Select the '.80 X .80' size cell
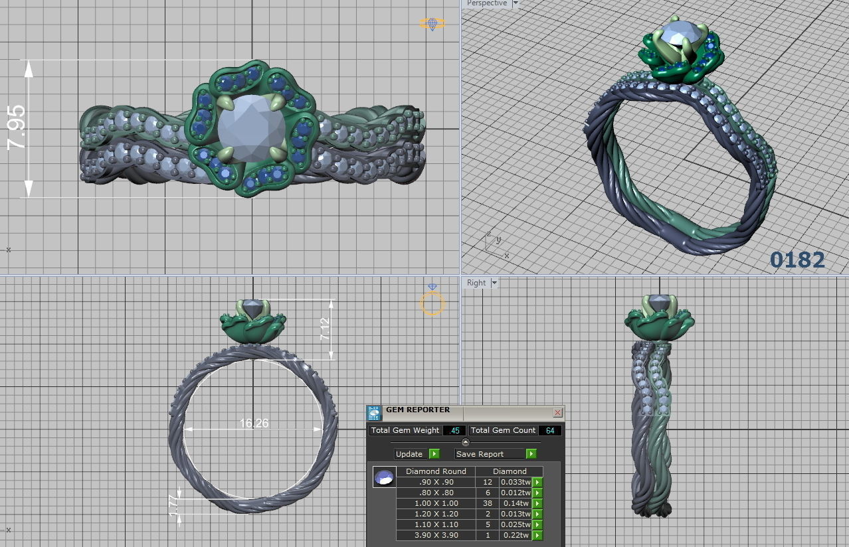This screenshot has width=849, height=547. [x=436, y=493]
